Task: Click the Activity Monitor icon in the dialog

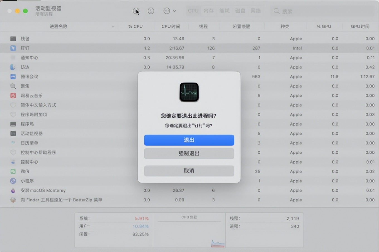Action: [189, 92]
